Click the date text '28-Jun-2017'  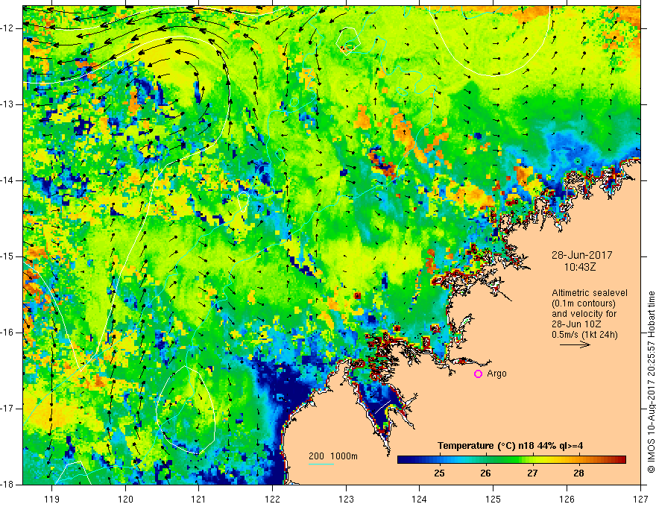point(582,255)
